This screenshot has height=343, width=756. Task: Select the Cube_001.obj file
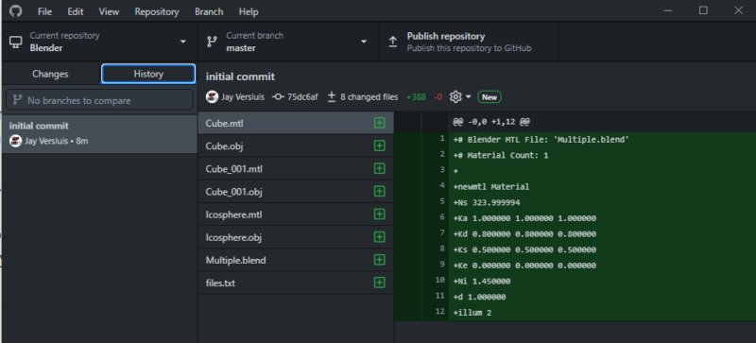[296, 192]
